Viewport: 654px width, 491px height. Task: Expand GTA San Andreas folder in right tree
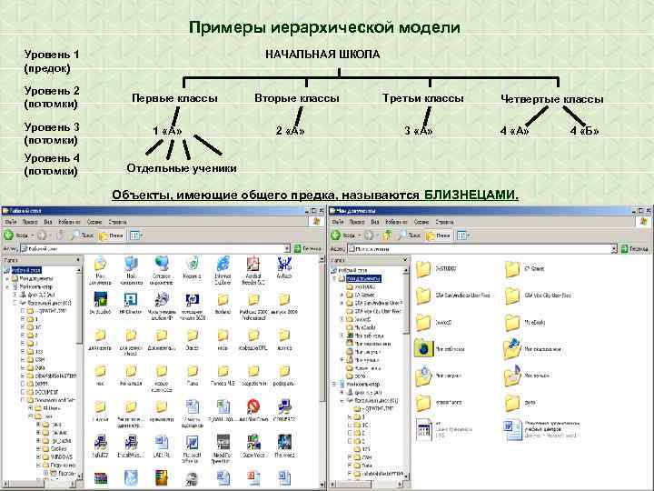pos(342,303)
